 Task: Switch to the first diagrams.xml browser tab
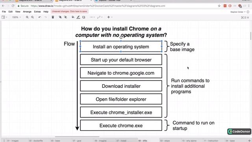[x=34, y=1]
